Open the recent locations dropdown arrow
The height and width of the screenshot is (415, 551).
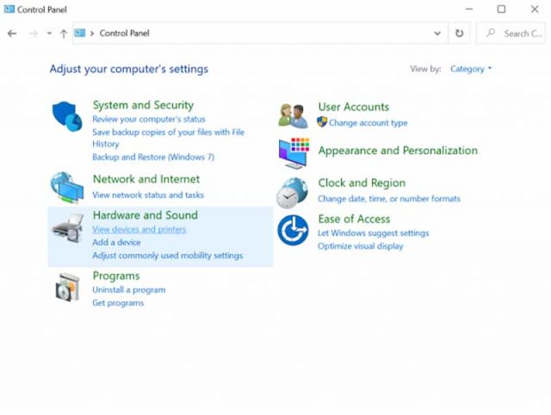pyautogui.click(x=49, y=34)
